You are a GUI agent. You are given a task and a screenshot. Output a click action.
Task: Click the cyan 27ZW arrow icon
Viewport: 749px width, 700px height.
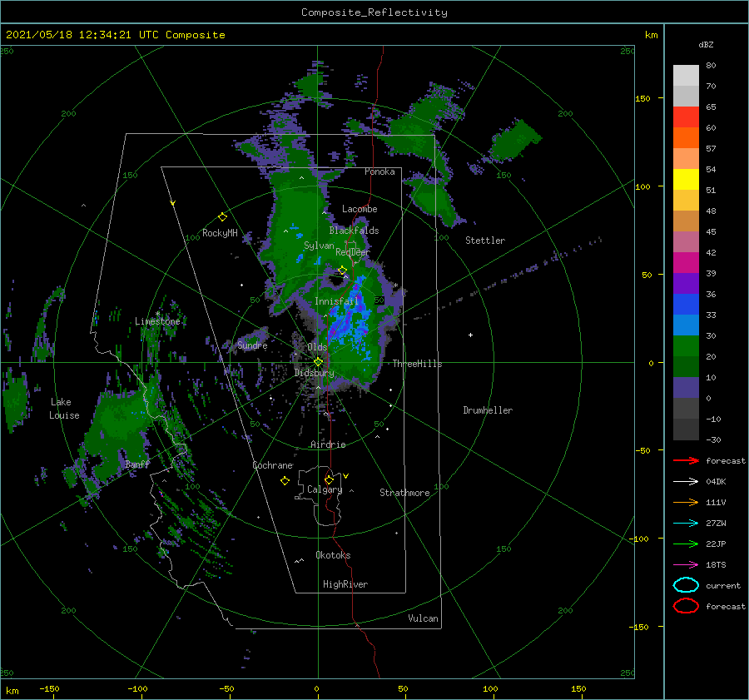click(x=686, y=524)
